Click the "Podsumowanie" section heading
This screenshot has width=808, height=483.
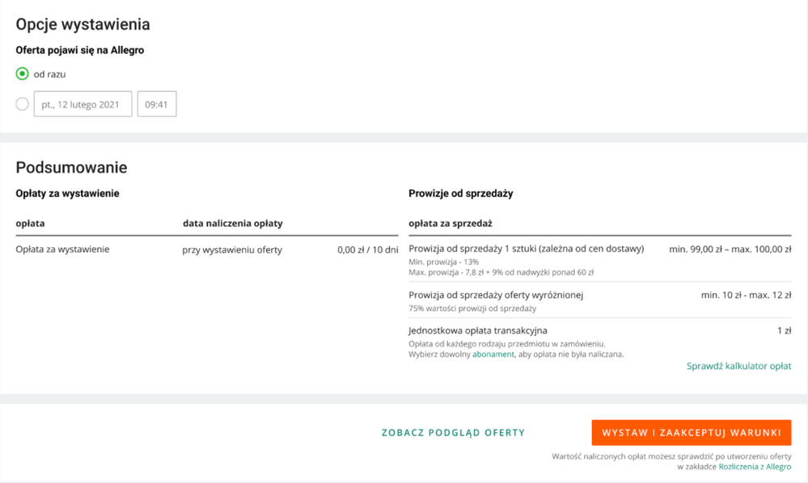71,168
